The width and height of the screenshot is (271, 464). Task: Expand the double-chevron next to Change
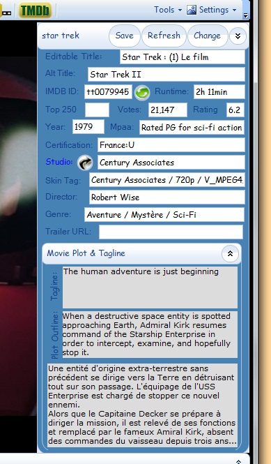tap(238, 36)
